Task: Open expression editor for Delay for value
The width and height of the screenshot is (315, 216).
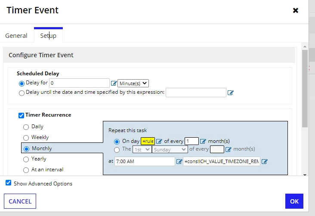Action: tap(114, 83)
